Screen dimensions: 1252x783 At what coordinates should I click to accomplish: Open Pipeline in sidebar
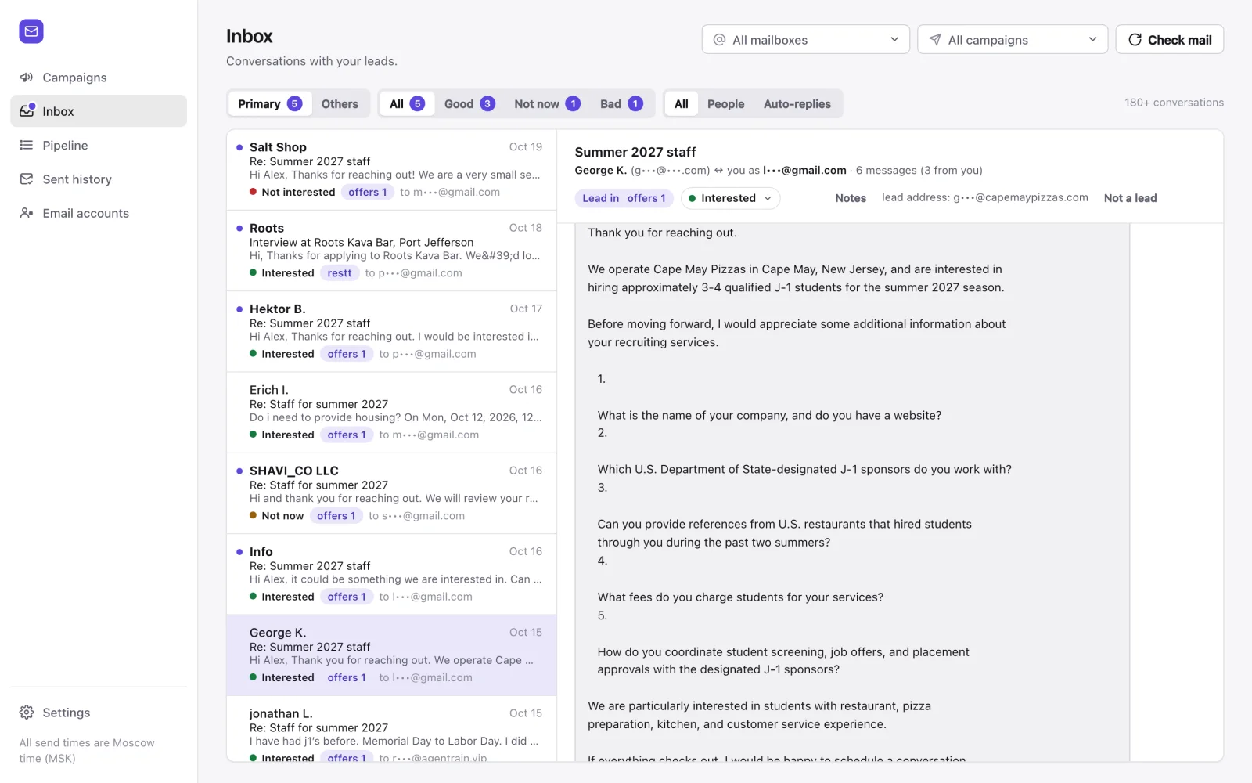[x=99, y=145]
